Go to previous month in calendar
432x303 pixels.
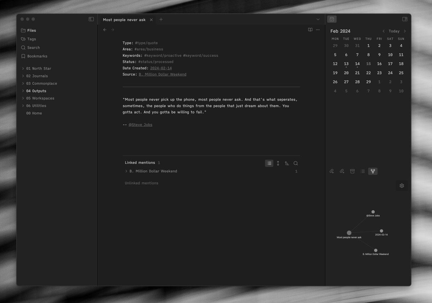[x=383, y=31]
